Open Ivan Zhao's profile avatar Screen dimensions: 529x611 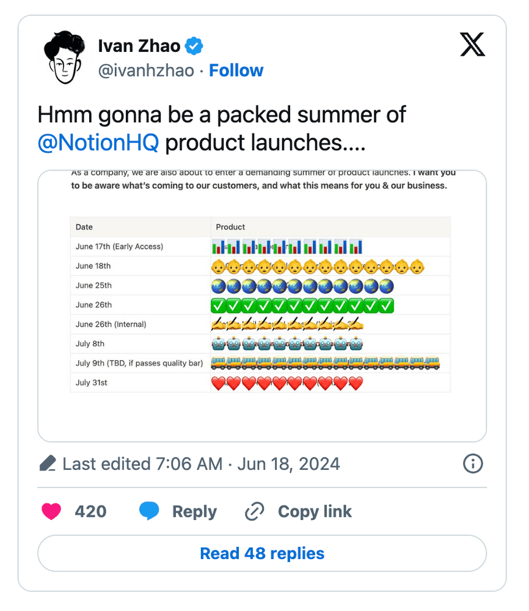coord(64,55)
